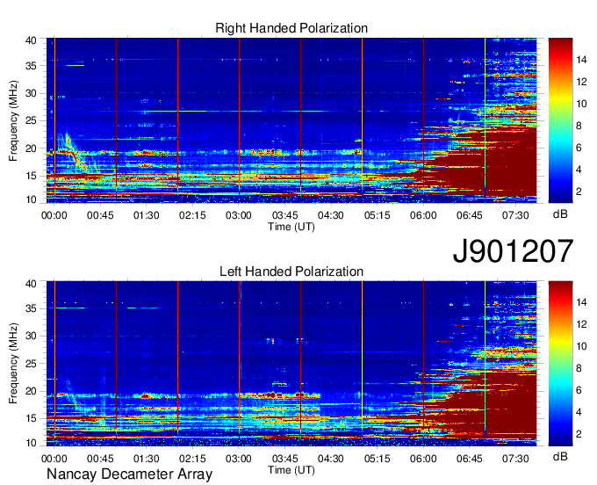Click the 05:15 time tick of Right Handed plot
This screenshot has height=485, width=597.
point(377,215)
